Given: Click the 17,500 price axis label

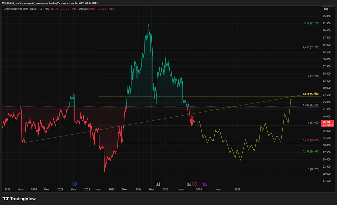Looking at the screenshot, I should (x=327, y=181).
